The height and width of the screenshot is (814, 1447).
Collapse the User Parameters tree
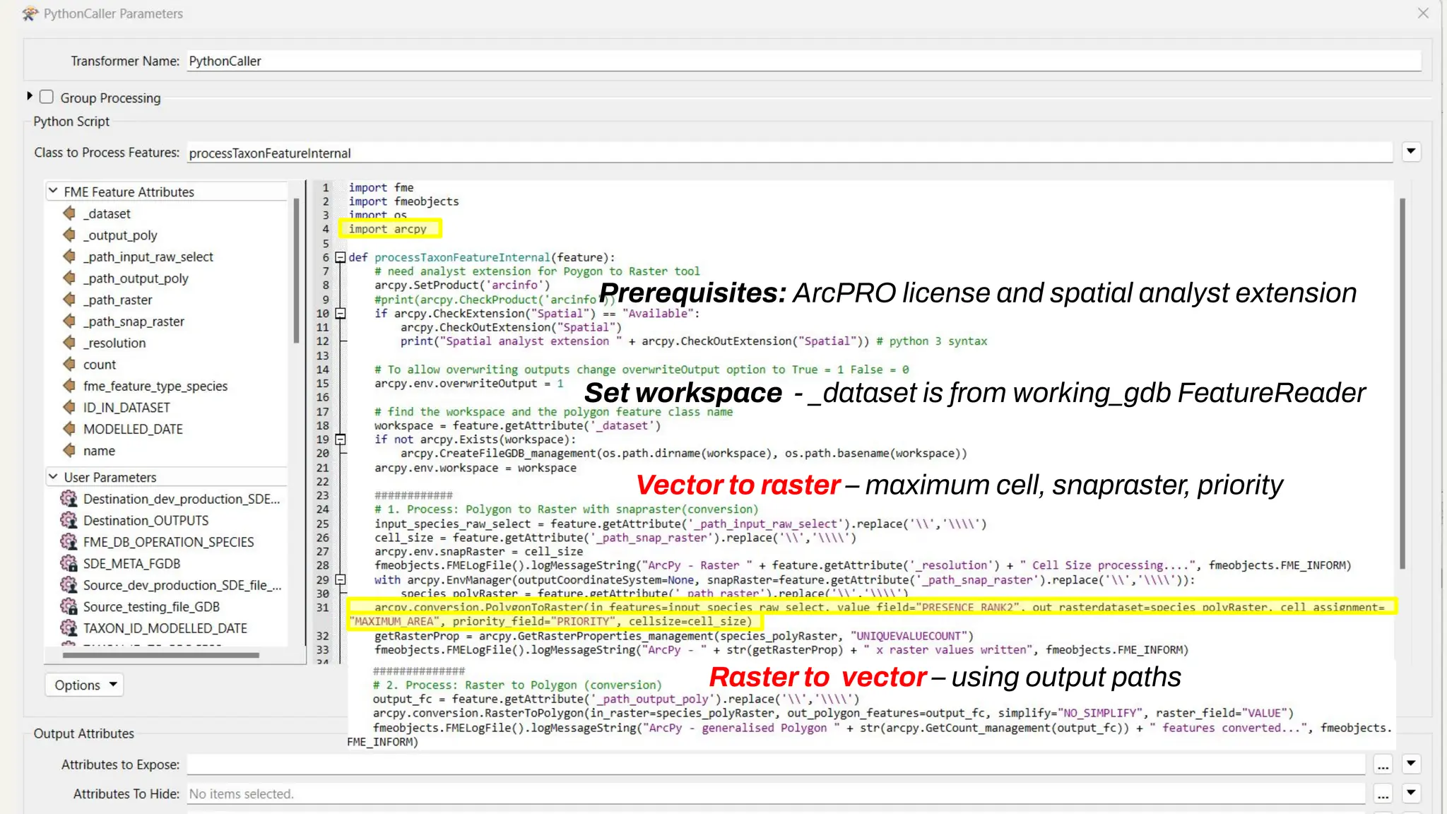[53, 476]
